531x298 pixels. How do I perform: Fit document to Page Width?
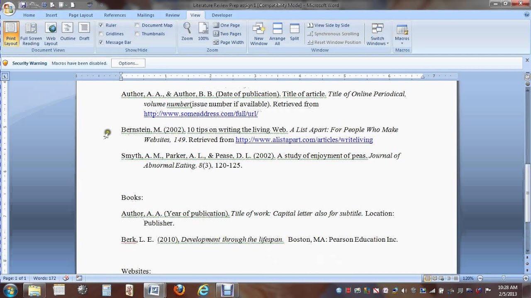tap(229, 42)
